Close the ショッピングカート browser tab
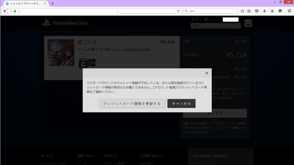Viewport: 294px width, 165px height. point(45,3)
